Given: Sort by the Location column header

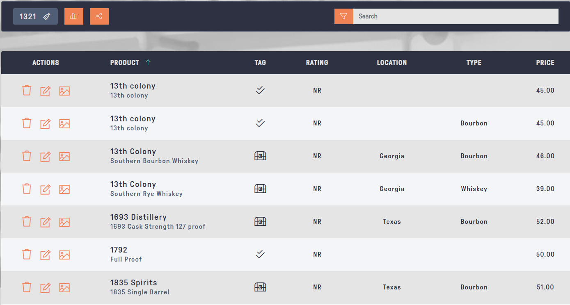Looking at the screenshot, I should coord(391,63).
